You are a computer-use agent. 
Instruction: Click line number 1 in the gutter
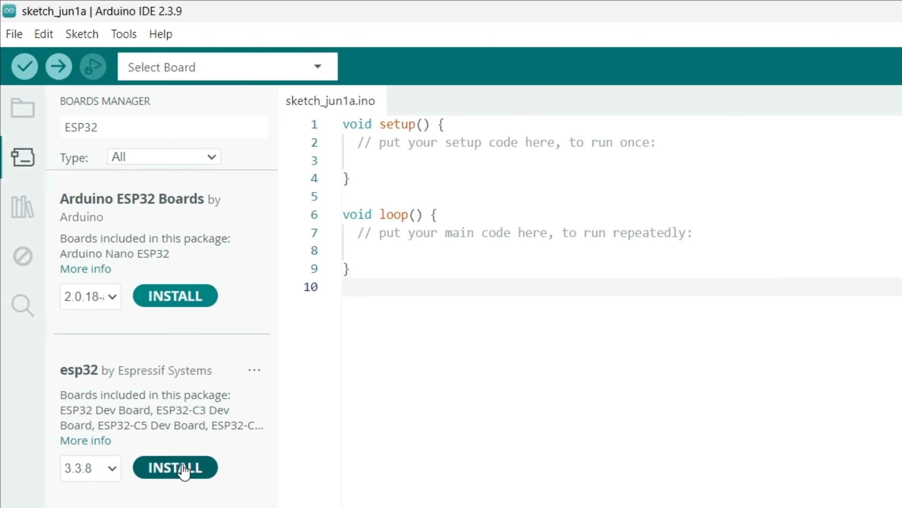pyautogui.click(x=314, y=125)
